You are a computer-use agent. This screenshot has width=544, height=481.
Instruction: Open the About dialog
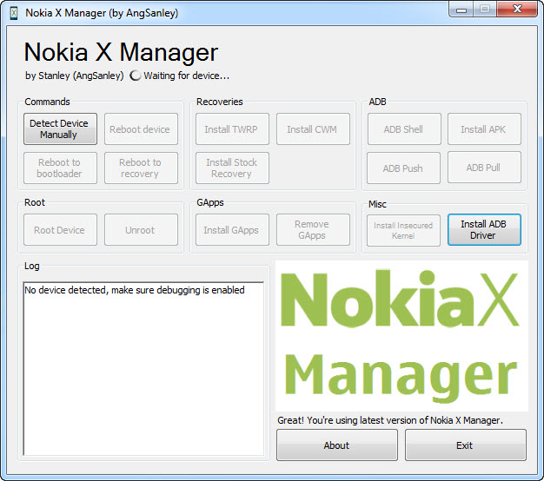tap(337, 445)
